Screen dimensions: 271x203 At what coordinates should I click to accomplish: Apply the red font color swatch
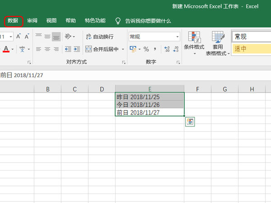(x=6, y=49)
